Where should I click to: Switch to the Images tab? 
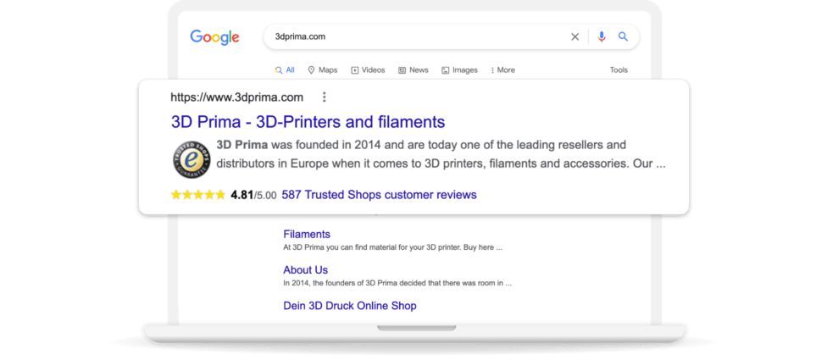(459, 70)
